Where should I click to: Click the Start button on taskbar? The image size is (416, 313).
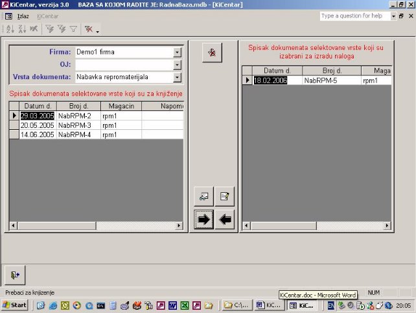[14, 305]
